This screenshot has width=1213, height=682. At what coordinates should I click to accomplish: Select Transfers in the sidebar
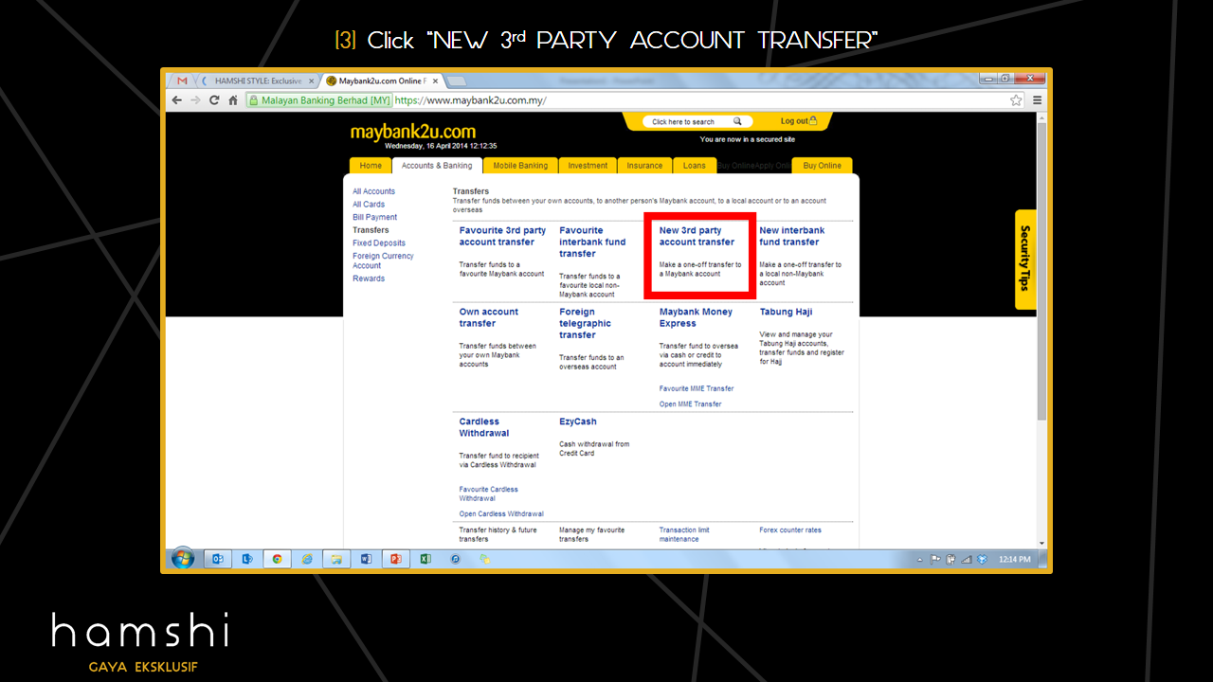(371, 230)
